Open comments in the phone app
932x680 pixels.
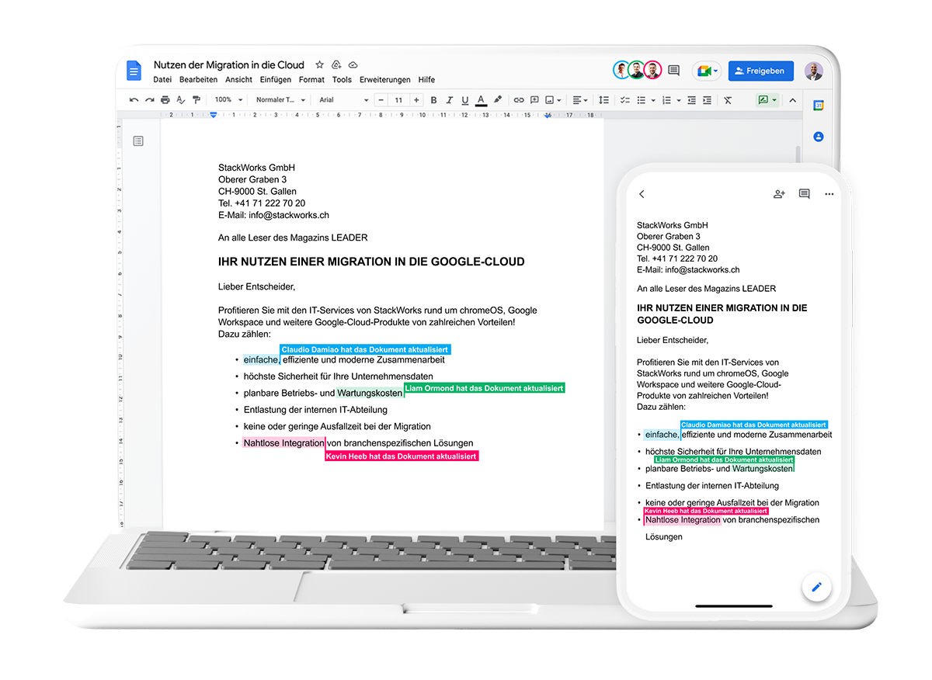(x=804, y=194)
